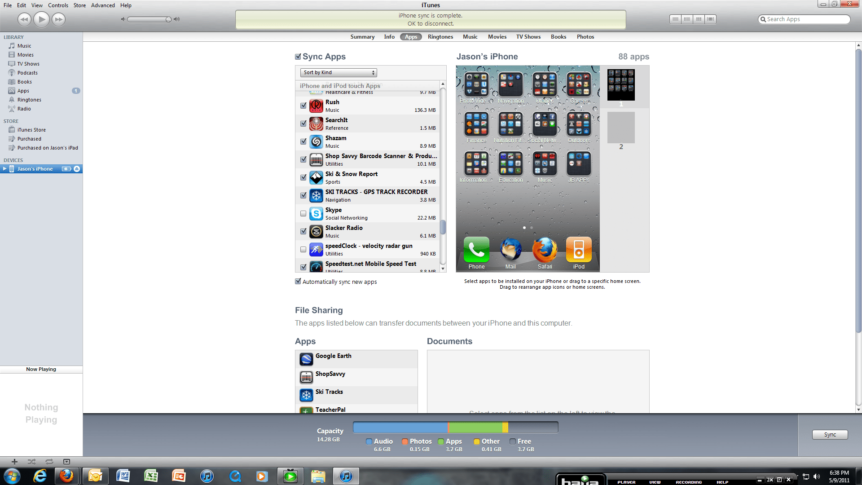Click the Mail icon on iPhone dock
Image resolution: width=862 pixels, height=485 pixels.
tap(510, 250)
